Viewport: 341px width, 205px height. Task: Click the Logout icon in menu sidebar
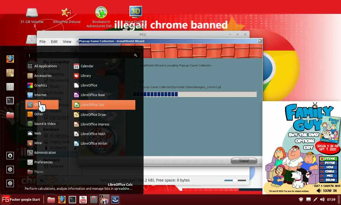coord(10,169)
